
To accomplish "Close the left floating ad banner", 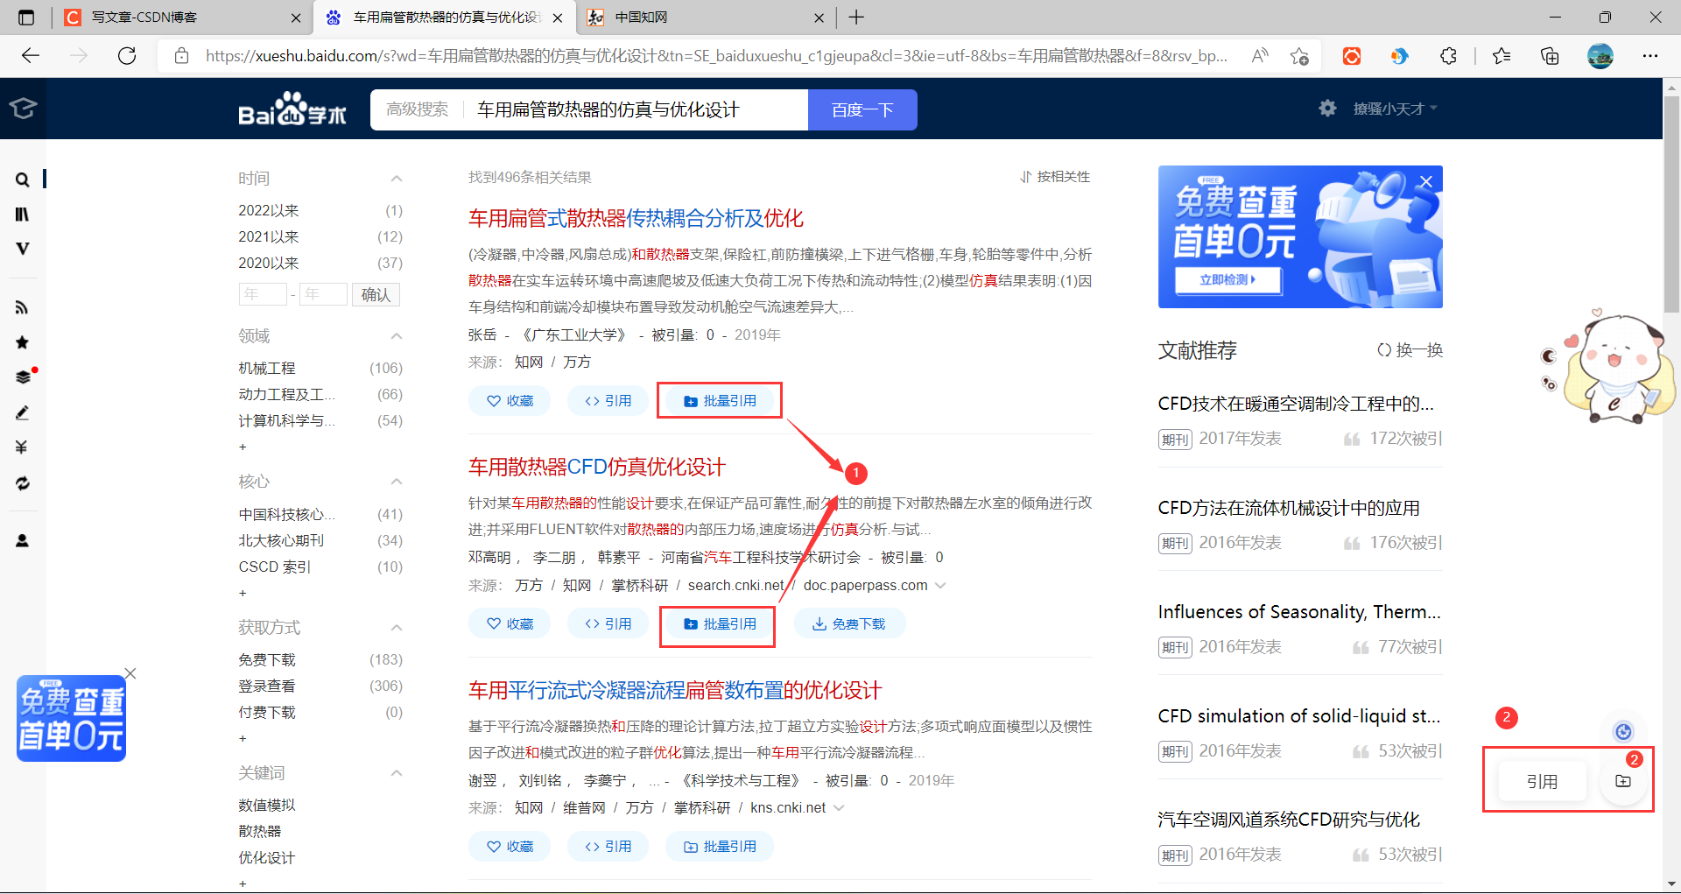I will 130,673.
